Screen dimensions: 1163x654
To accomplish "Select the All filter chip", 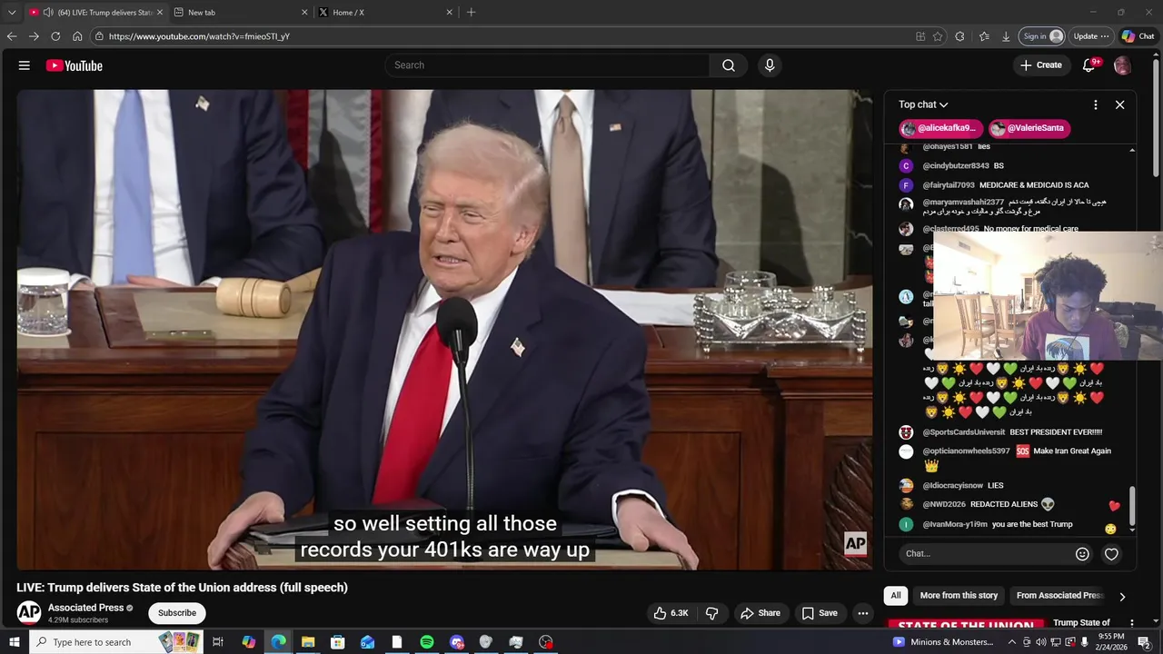I will 896,596.
